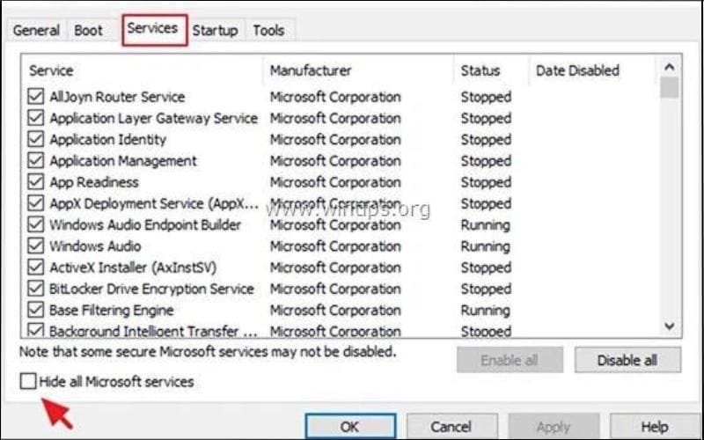
Task: Toggle Application Identity service checkbox
Action: coord(36,139)
